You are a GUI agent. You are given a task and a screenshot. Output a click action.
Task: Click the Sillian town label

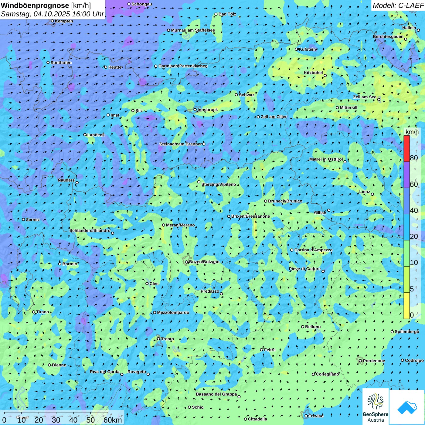(320, 213)
